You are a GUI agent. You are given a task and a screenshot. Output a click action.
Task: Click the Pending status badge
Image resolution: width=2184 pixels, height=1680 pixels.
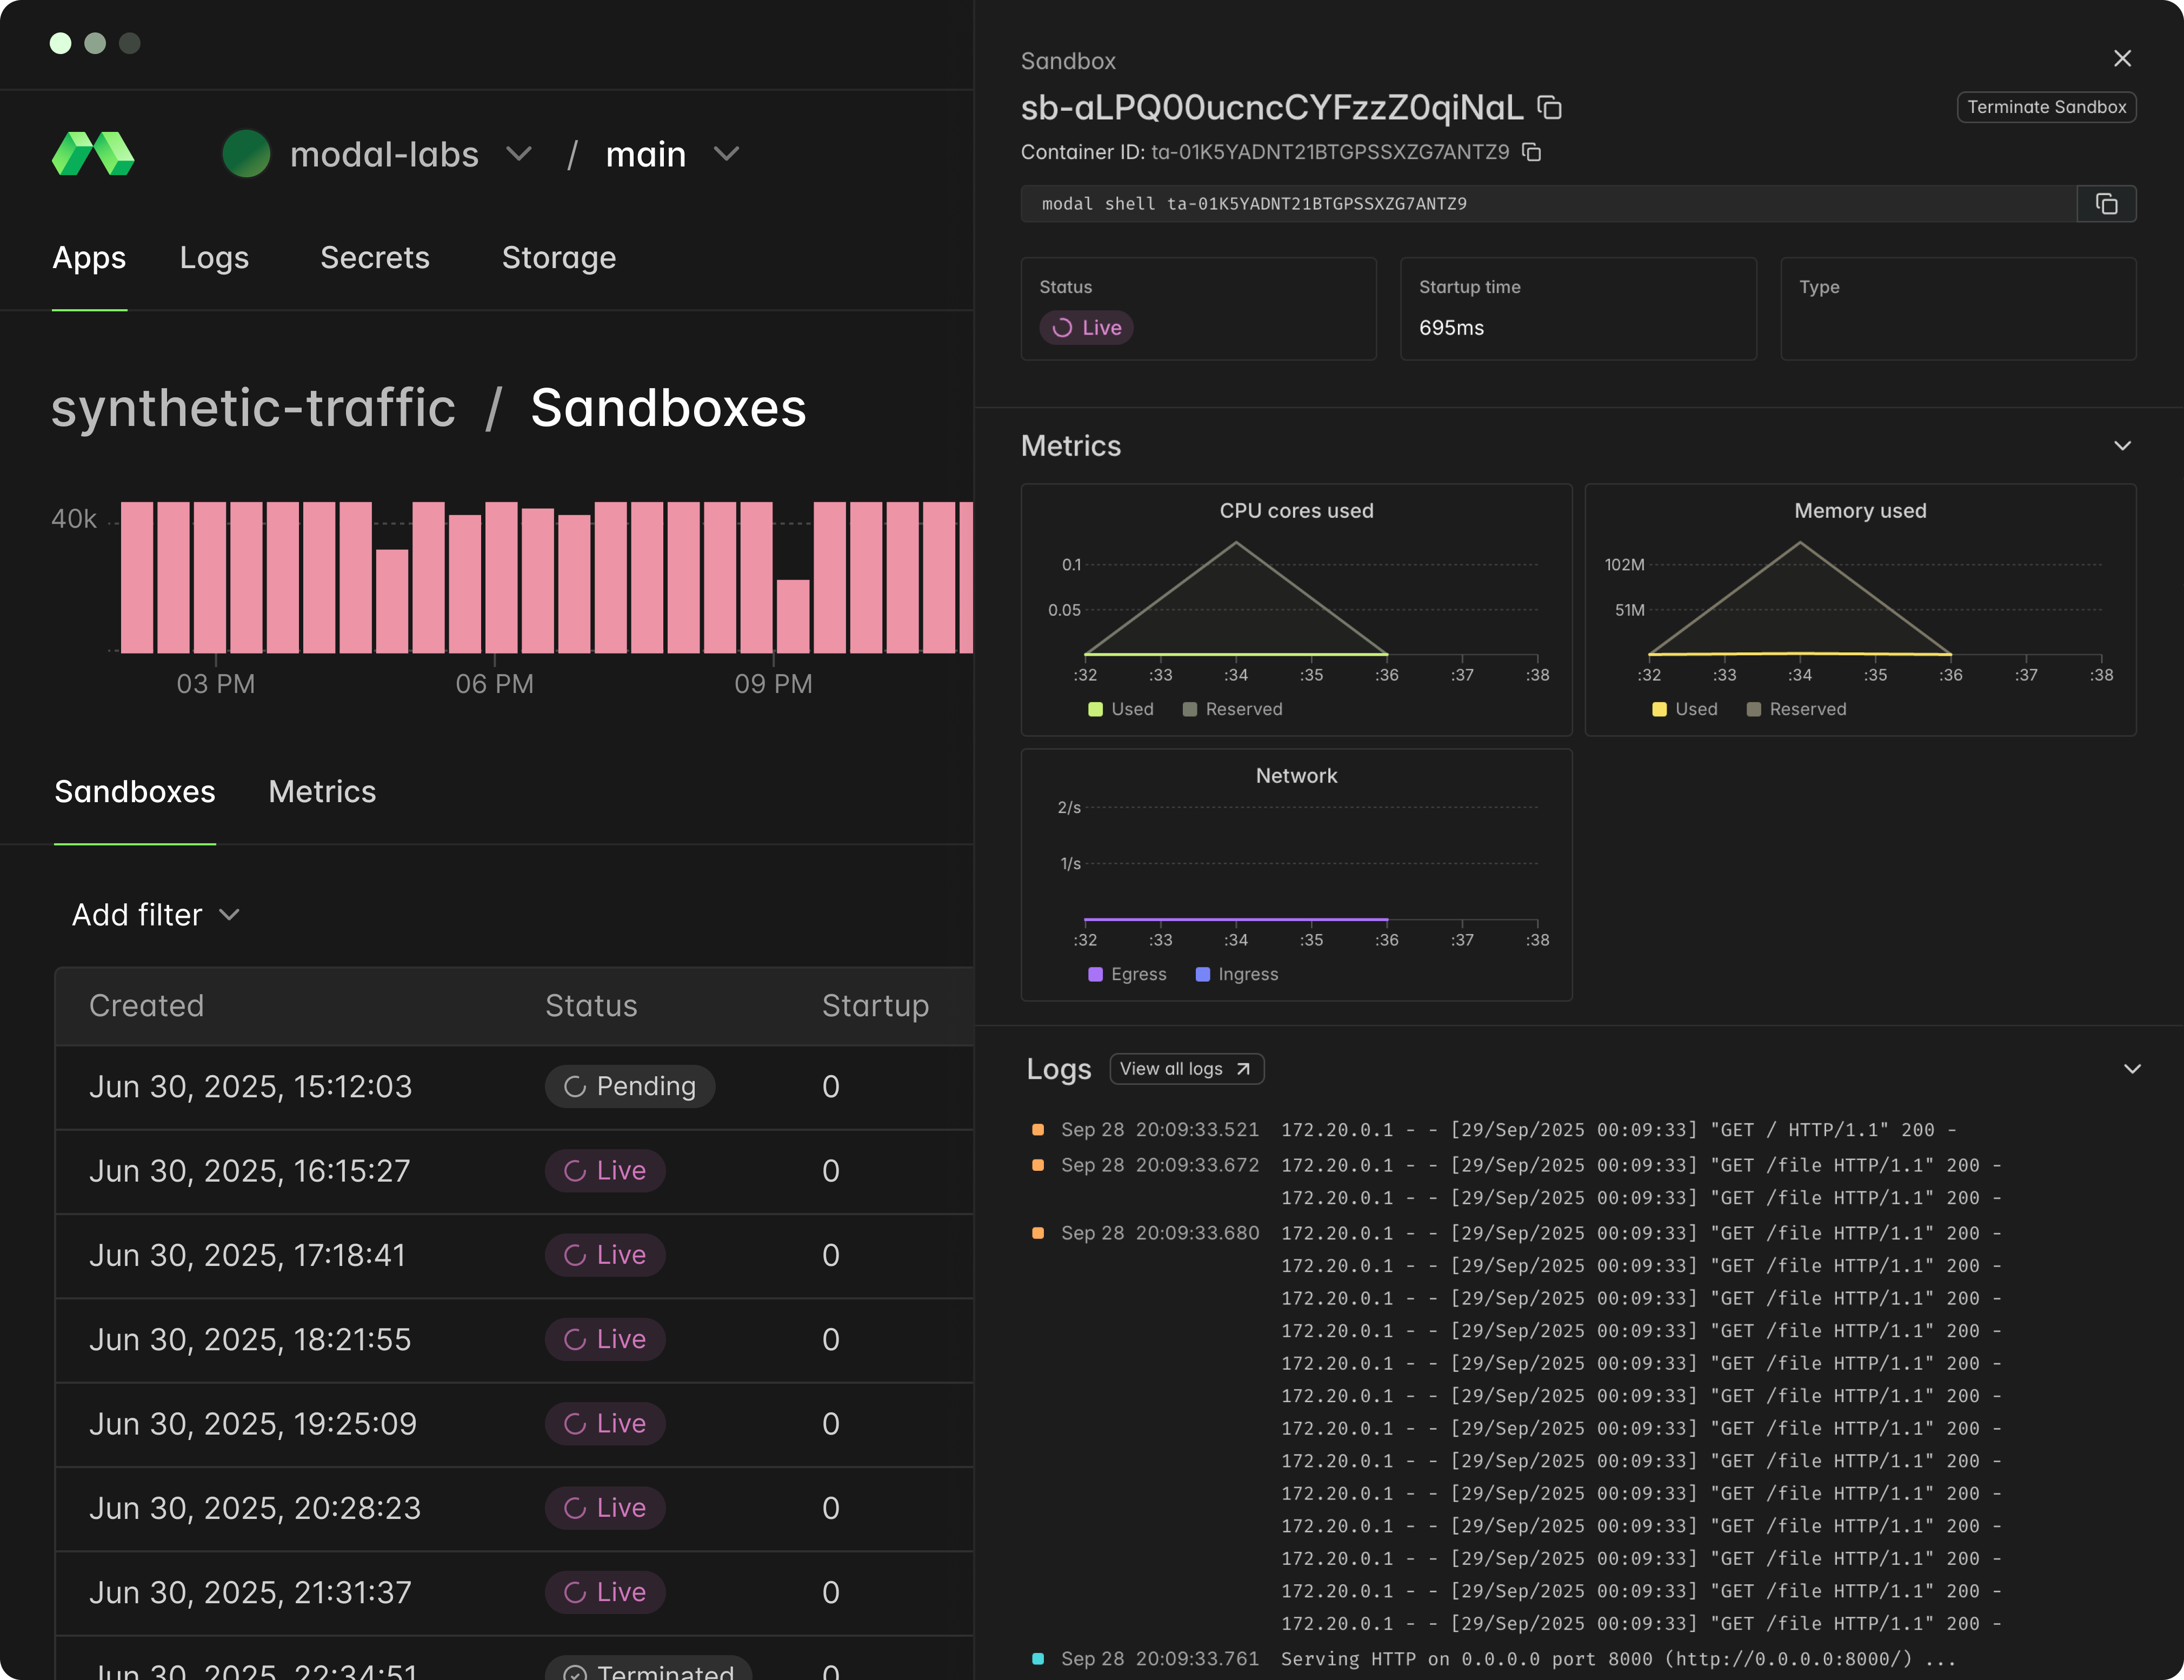[x=630, y=1086]
